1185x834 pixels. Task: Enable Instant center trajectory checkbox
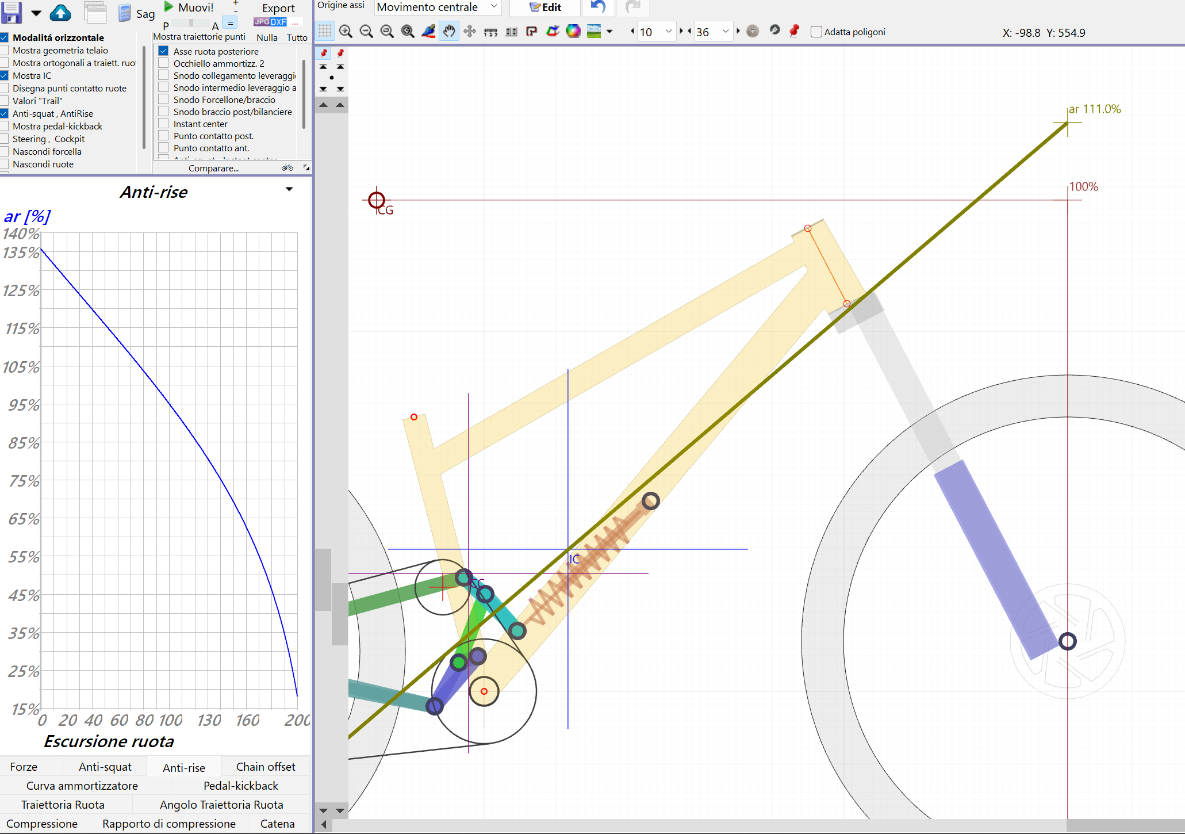tap(163, 124)
